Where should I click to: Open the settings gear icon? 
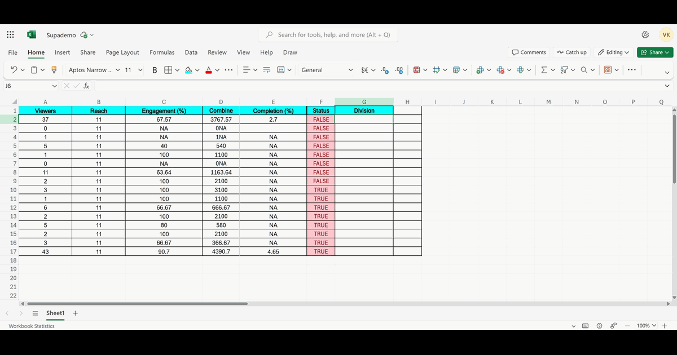[x=645, y=35]
